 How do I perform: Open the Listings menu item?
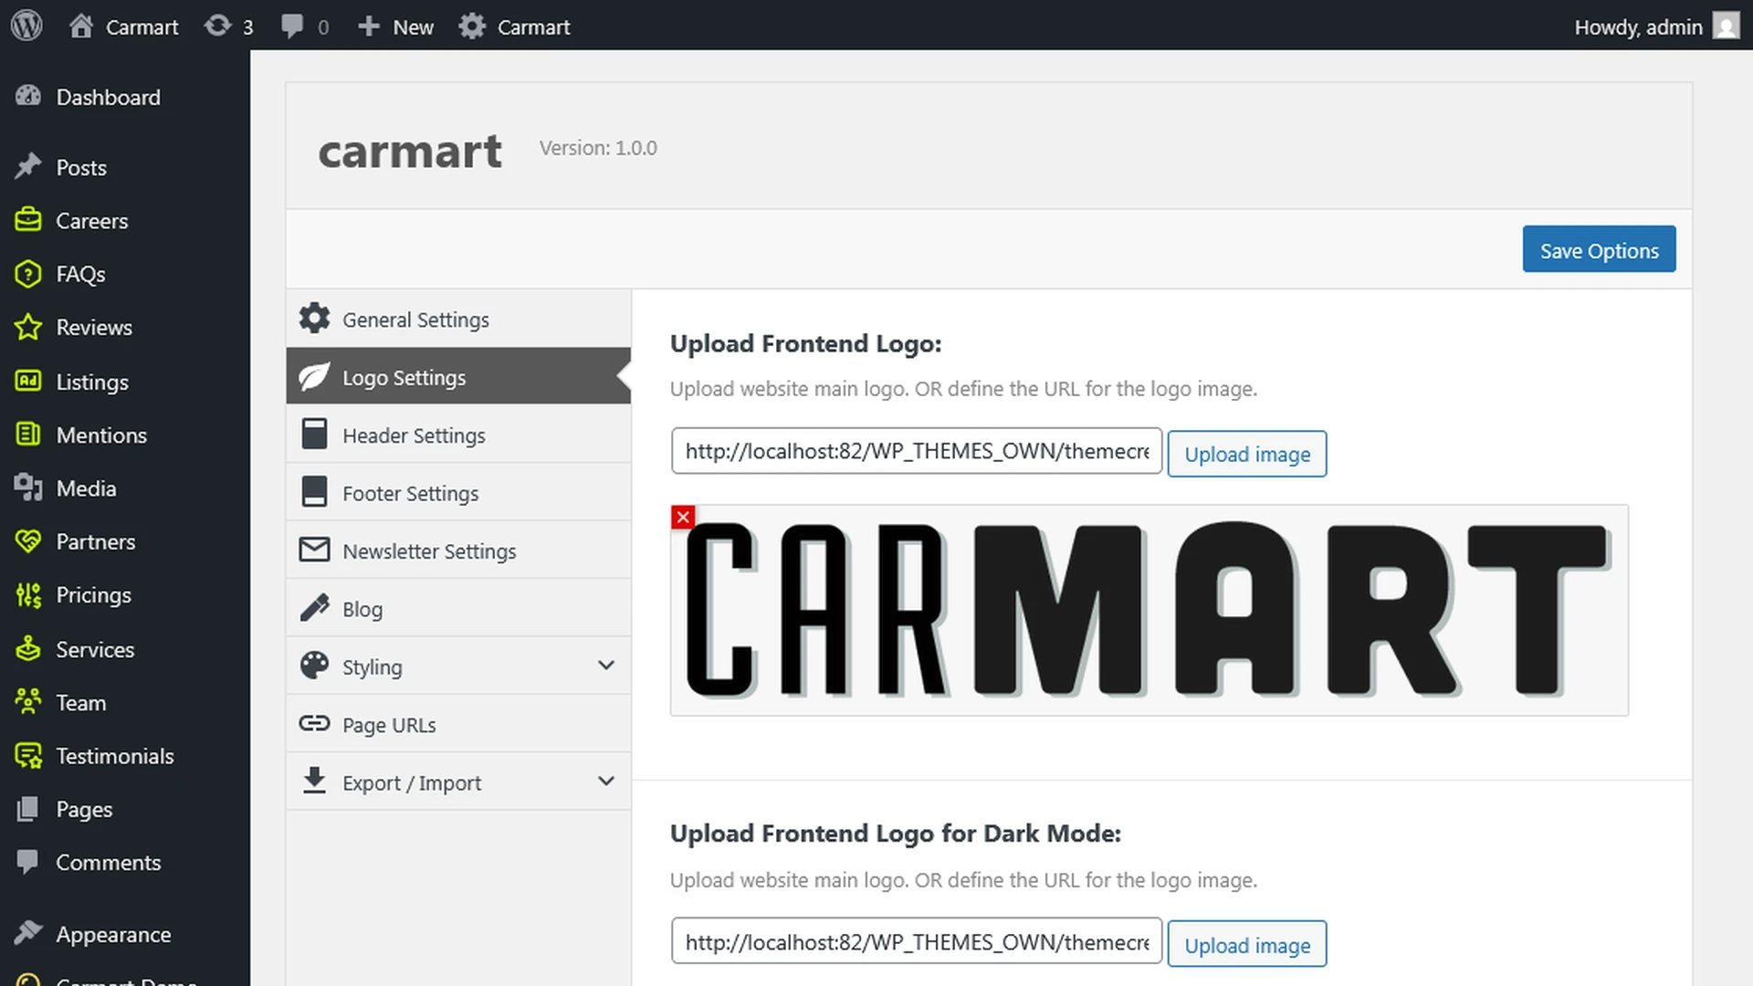[125, 382]
